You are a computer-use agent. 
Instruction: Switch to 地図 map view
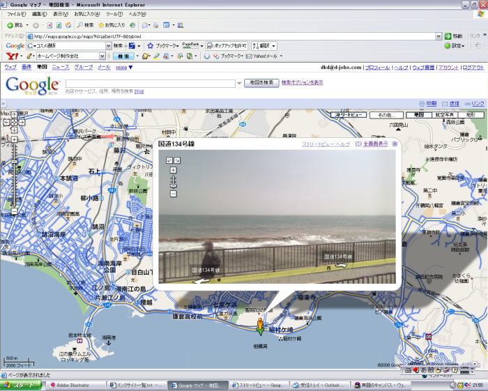(x=419, y=115)
